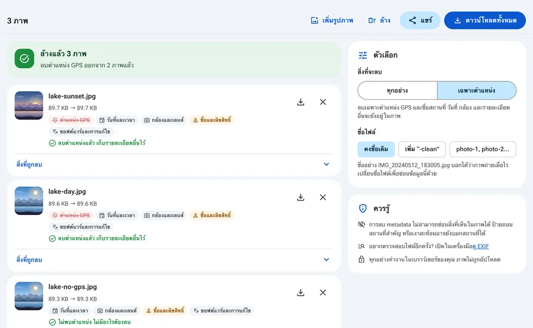Click ไม่พบตำแหน่ง status on lake-no-gps.jpg
The width and height of the screenshot is (533, 328).
click(90, 322)
